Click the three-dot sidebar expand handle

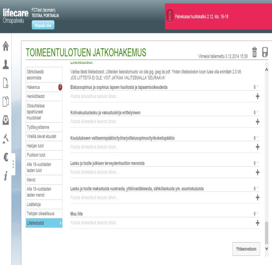(x=13, y=164)
